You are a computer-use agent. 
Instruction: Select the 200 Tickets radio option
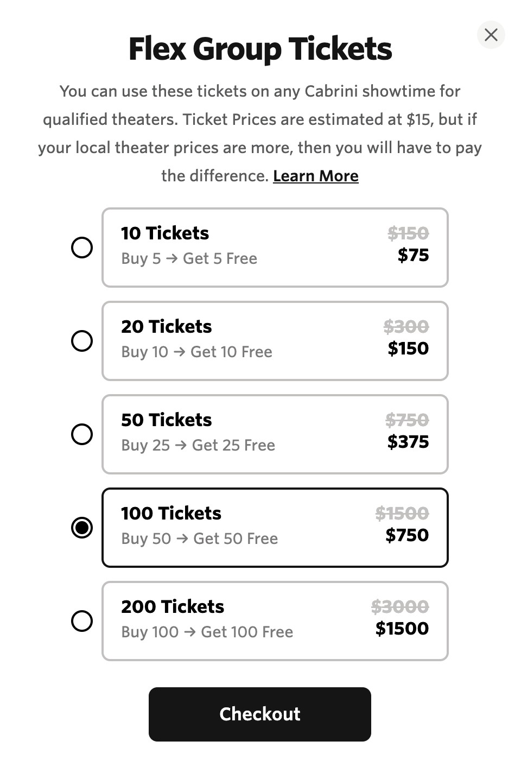(82, 621)
